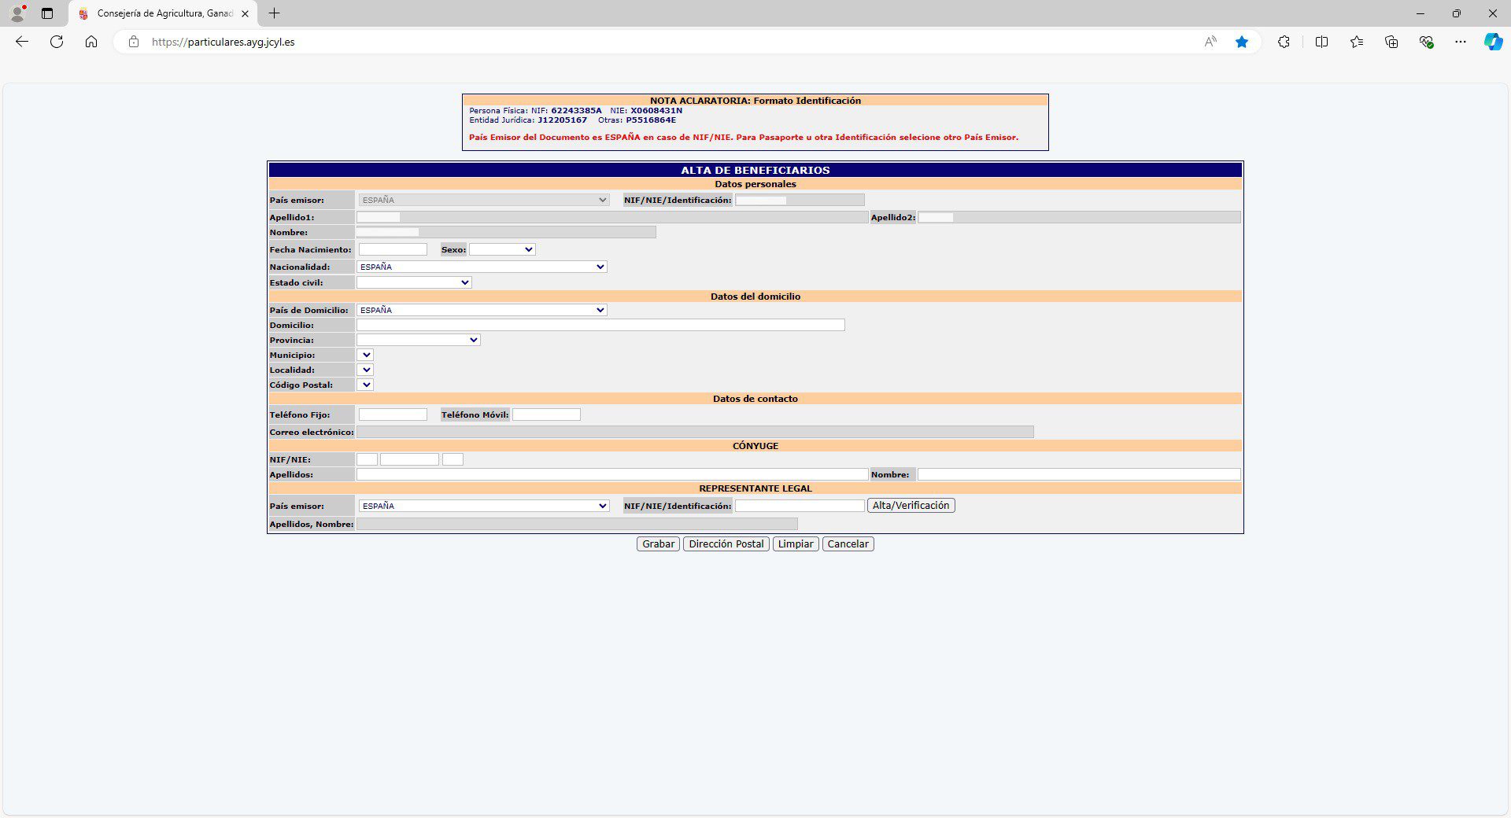Screen dimensions: 1511x818
Task: Open the browser profile icon
Action: (x=17, y=13)
